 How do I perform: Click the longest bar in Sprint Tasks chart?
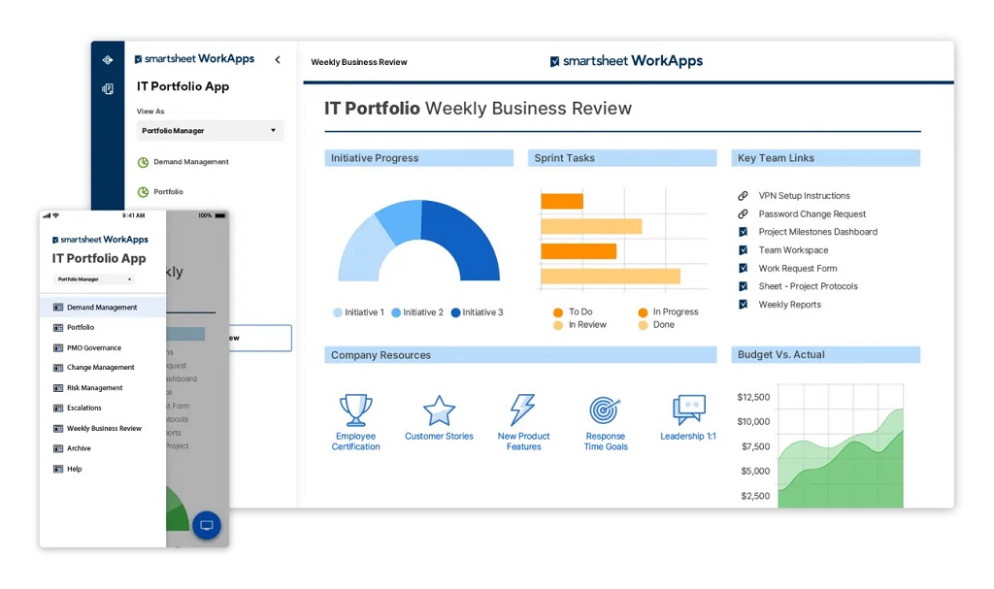[610, 277]
